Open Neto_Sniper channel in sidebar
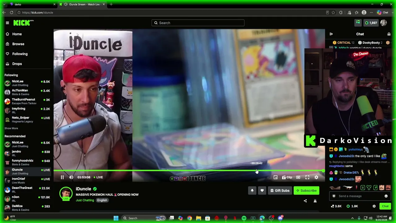 (27, 119)
